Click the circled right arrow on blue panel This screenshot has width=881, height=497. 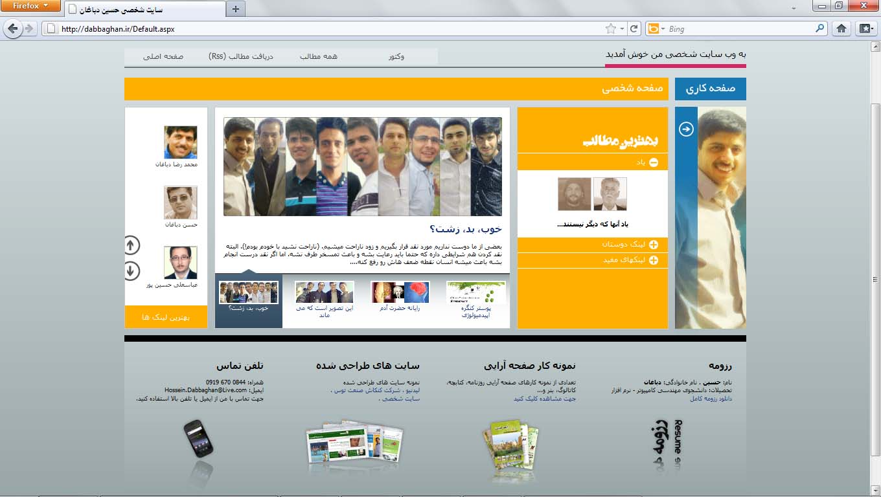point(686,129)
